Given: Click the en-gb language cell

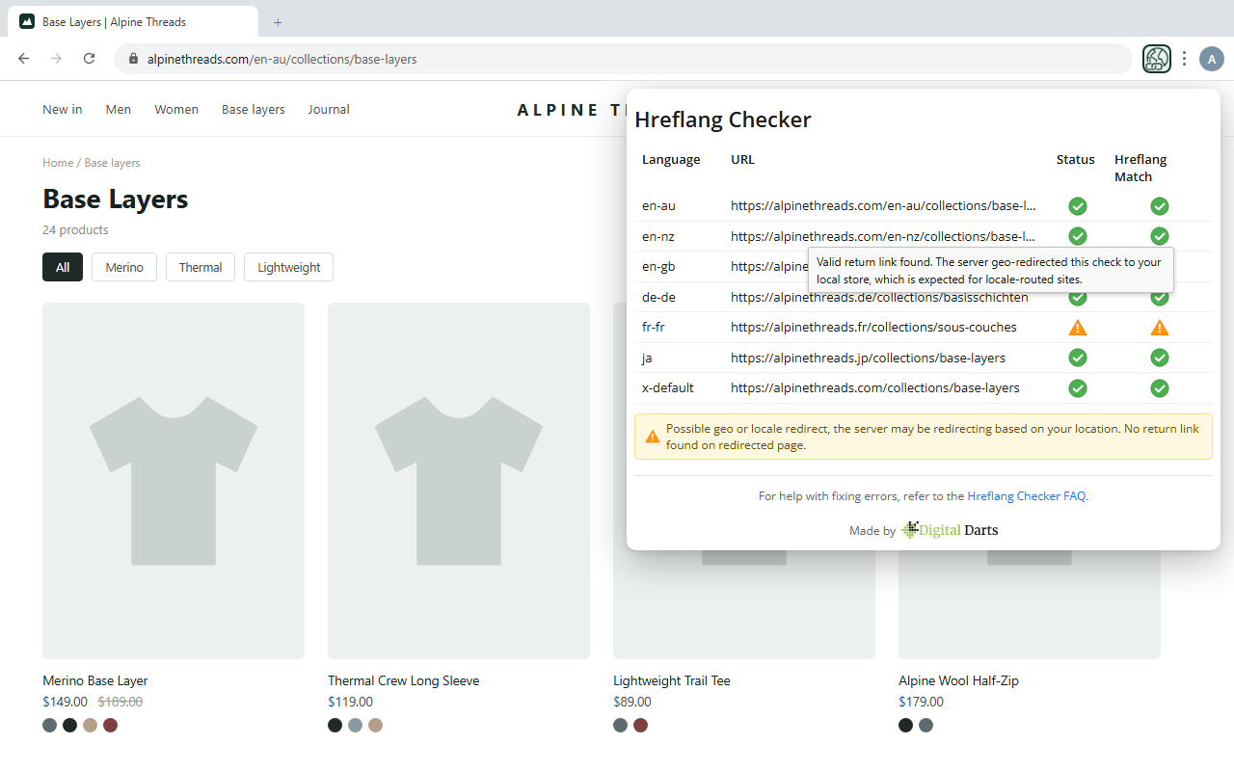Looking at the screenshot, I should click(658, 266).
